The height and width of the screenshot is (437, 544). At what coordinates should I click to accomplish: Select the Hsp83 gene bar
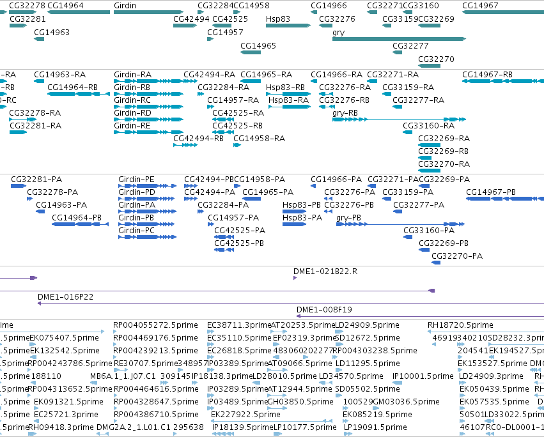(288, 26)
